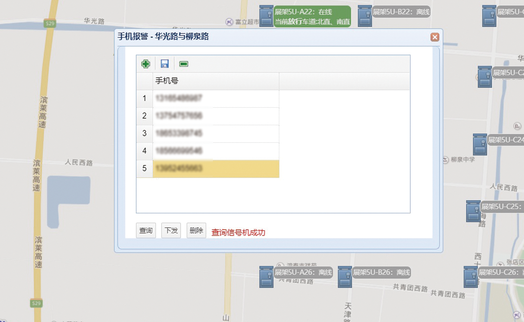
Task: Select the phone number in row 3
Action: pyautogui.click(x=216, y=134)
